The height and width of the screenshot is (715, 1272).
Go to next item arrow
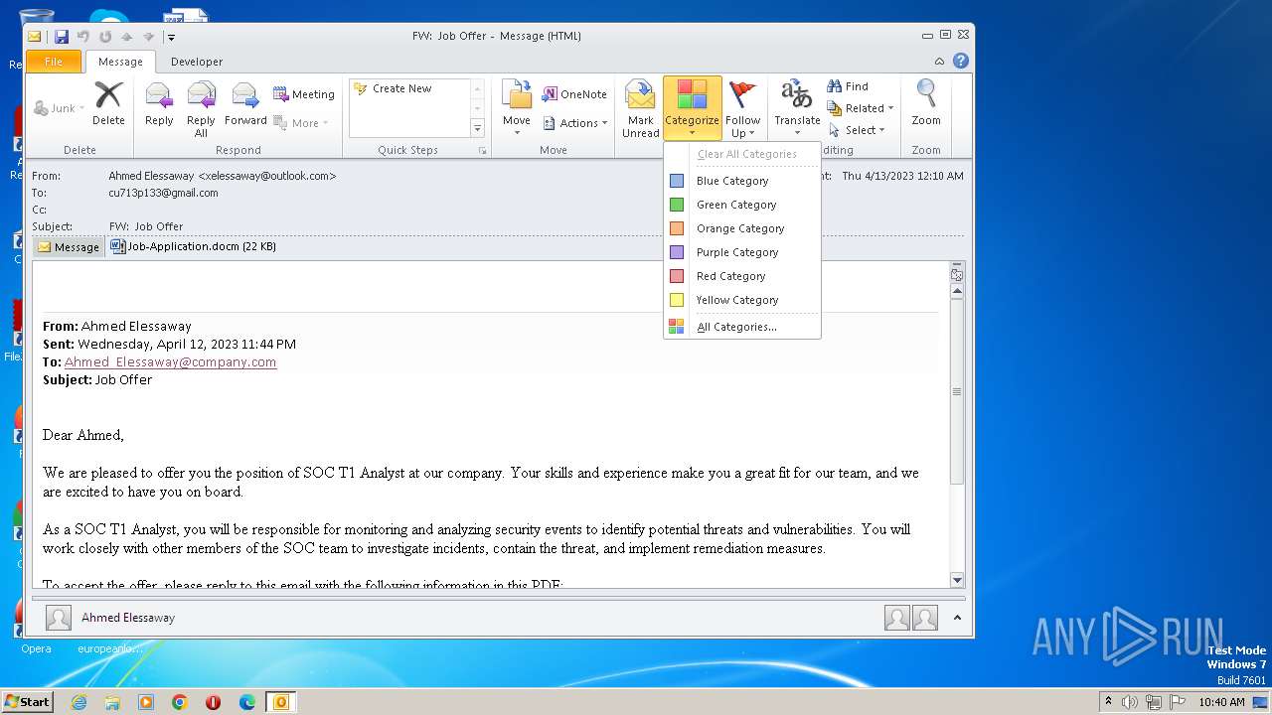coord(148,37)
